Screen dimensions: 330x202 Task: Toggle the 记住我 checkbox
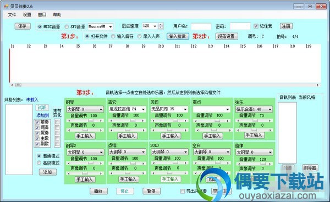click(256, 26)
